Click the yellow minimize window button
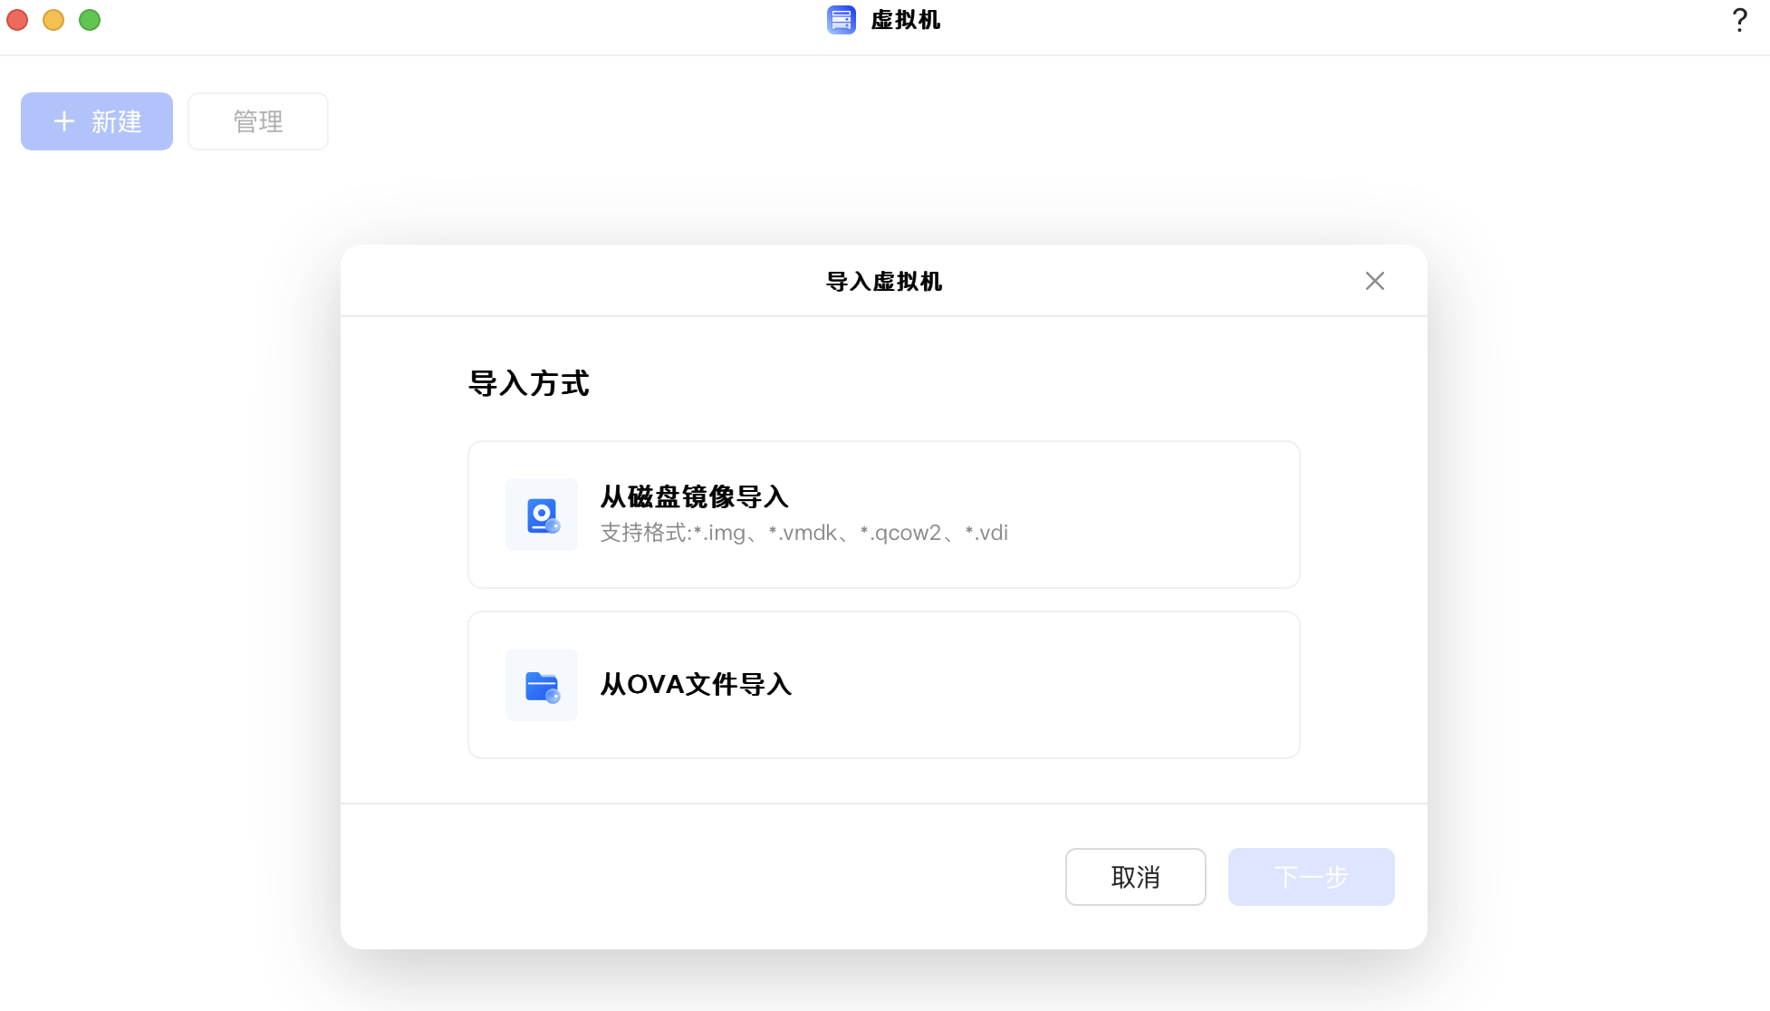 click(x=53, y=20)
